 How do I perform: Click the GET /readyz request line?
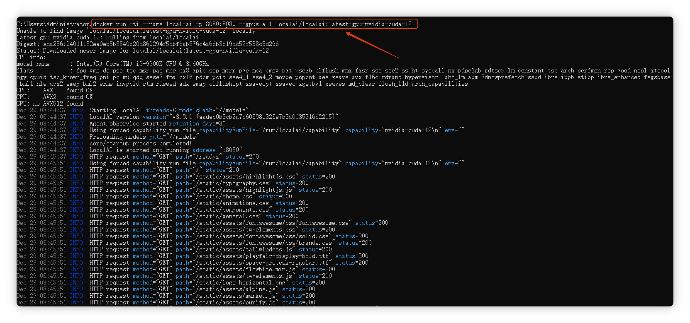pyautogui.click(x=138, y=157)
